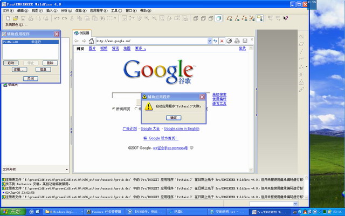Image resolution: width=345 pixels, height=216 pixels.
Task: Click the 登录 link on Google page
Action: pyautogui.click(x=242, y=49)
